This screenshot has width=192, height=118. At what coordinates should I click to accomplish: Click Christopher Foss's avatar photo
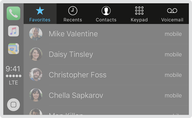click(x=36, y=75)
